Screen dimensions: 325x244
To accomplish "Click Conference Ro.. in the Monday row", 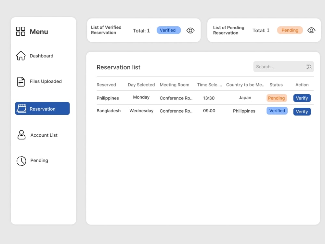I will tap(176, 98).
